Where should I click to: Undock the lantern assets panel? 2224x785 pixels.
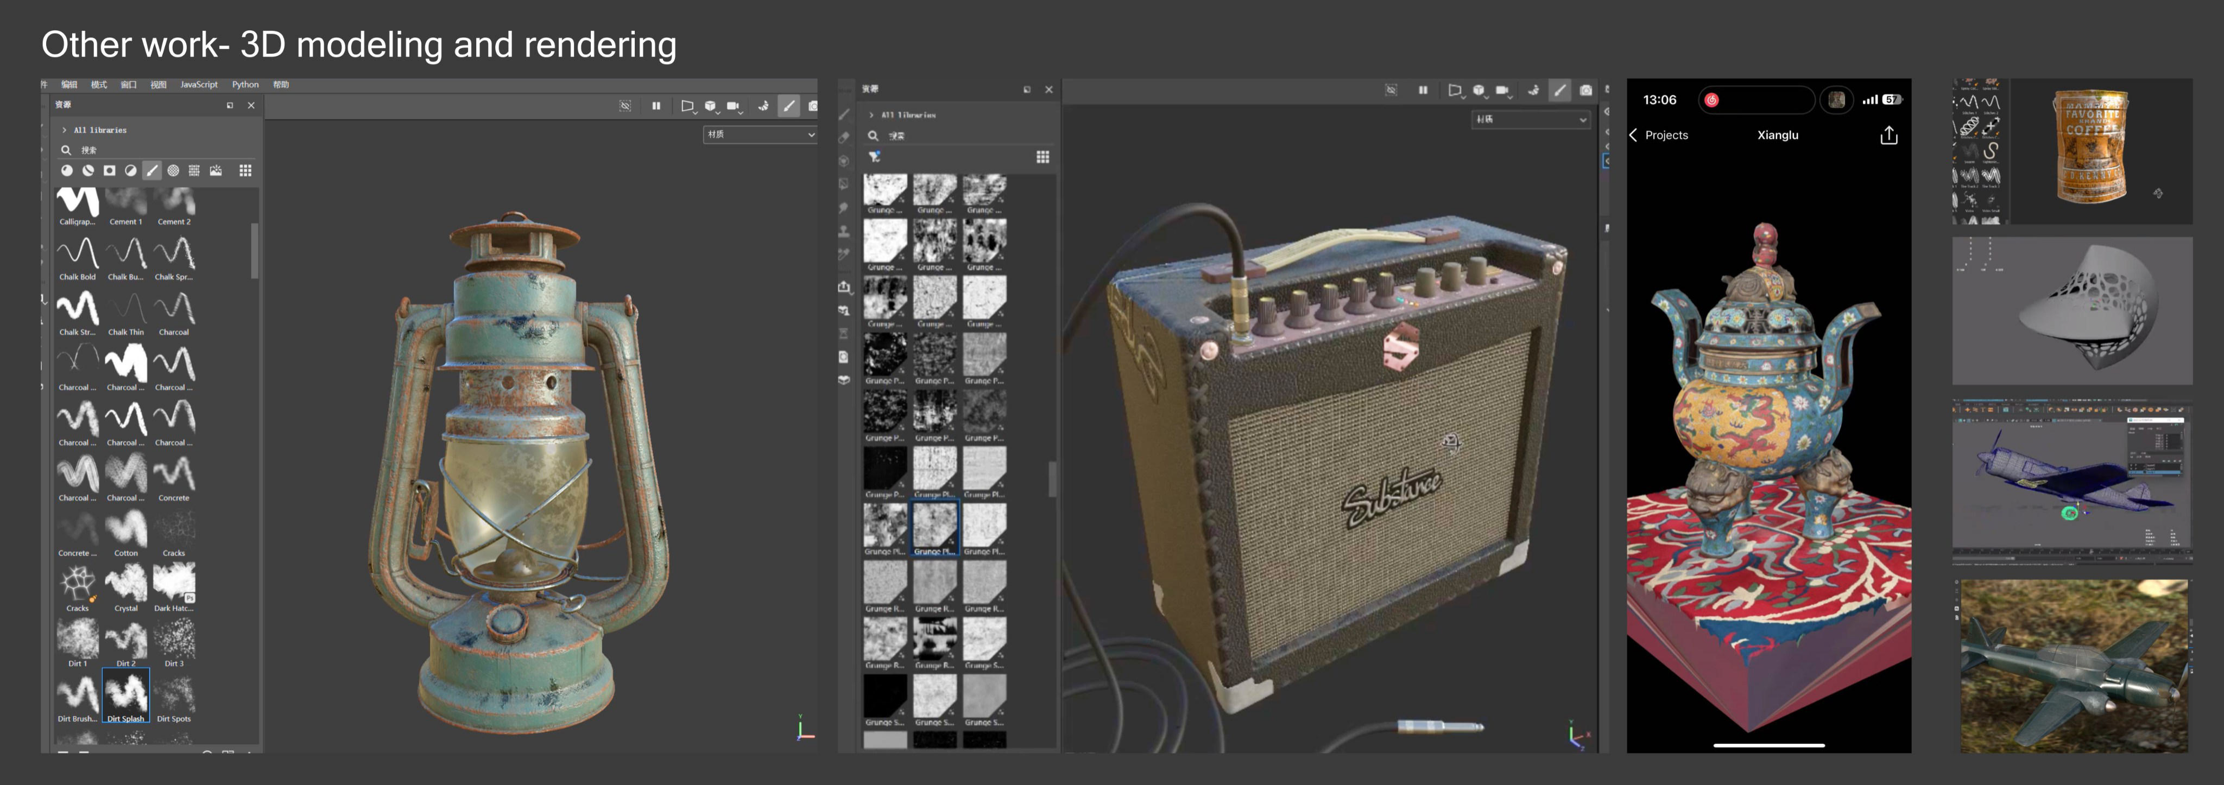(x=230, y=105)
